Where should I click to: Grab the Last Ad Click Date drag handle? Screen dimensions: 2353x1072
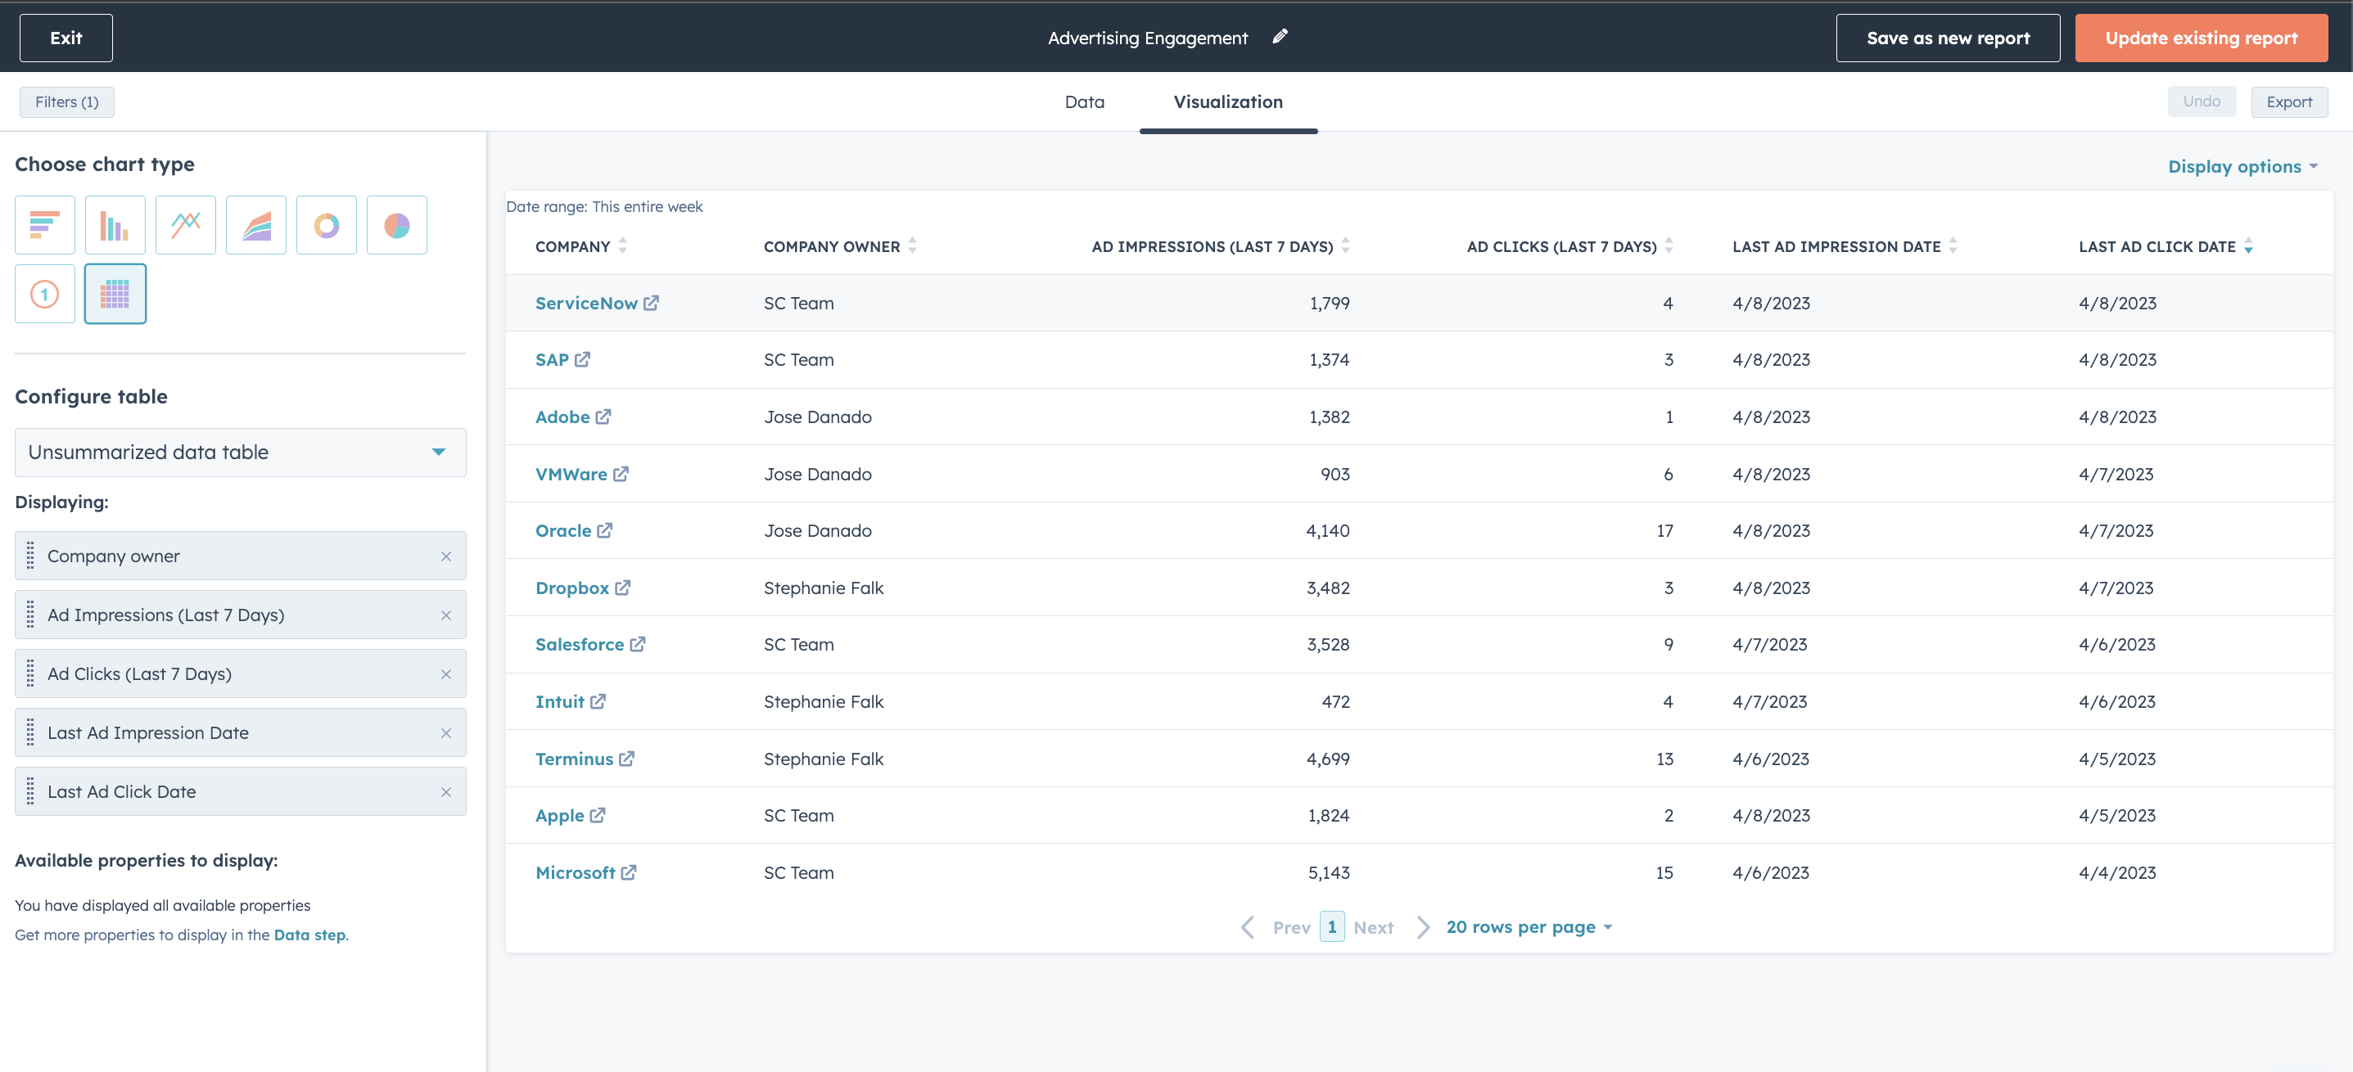click(30, 791)
